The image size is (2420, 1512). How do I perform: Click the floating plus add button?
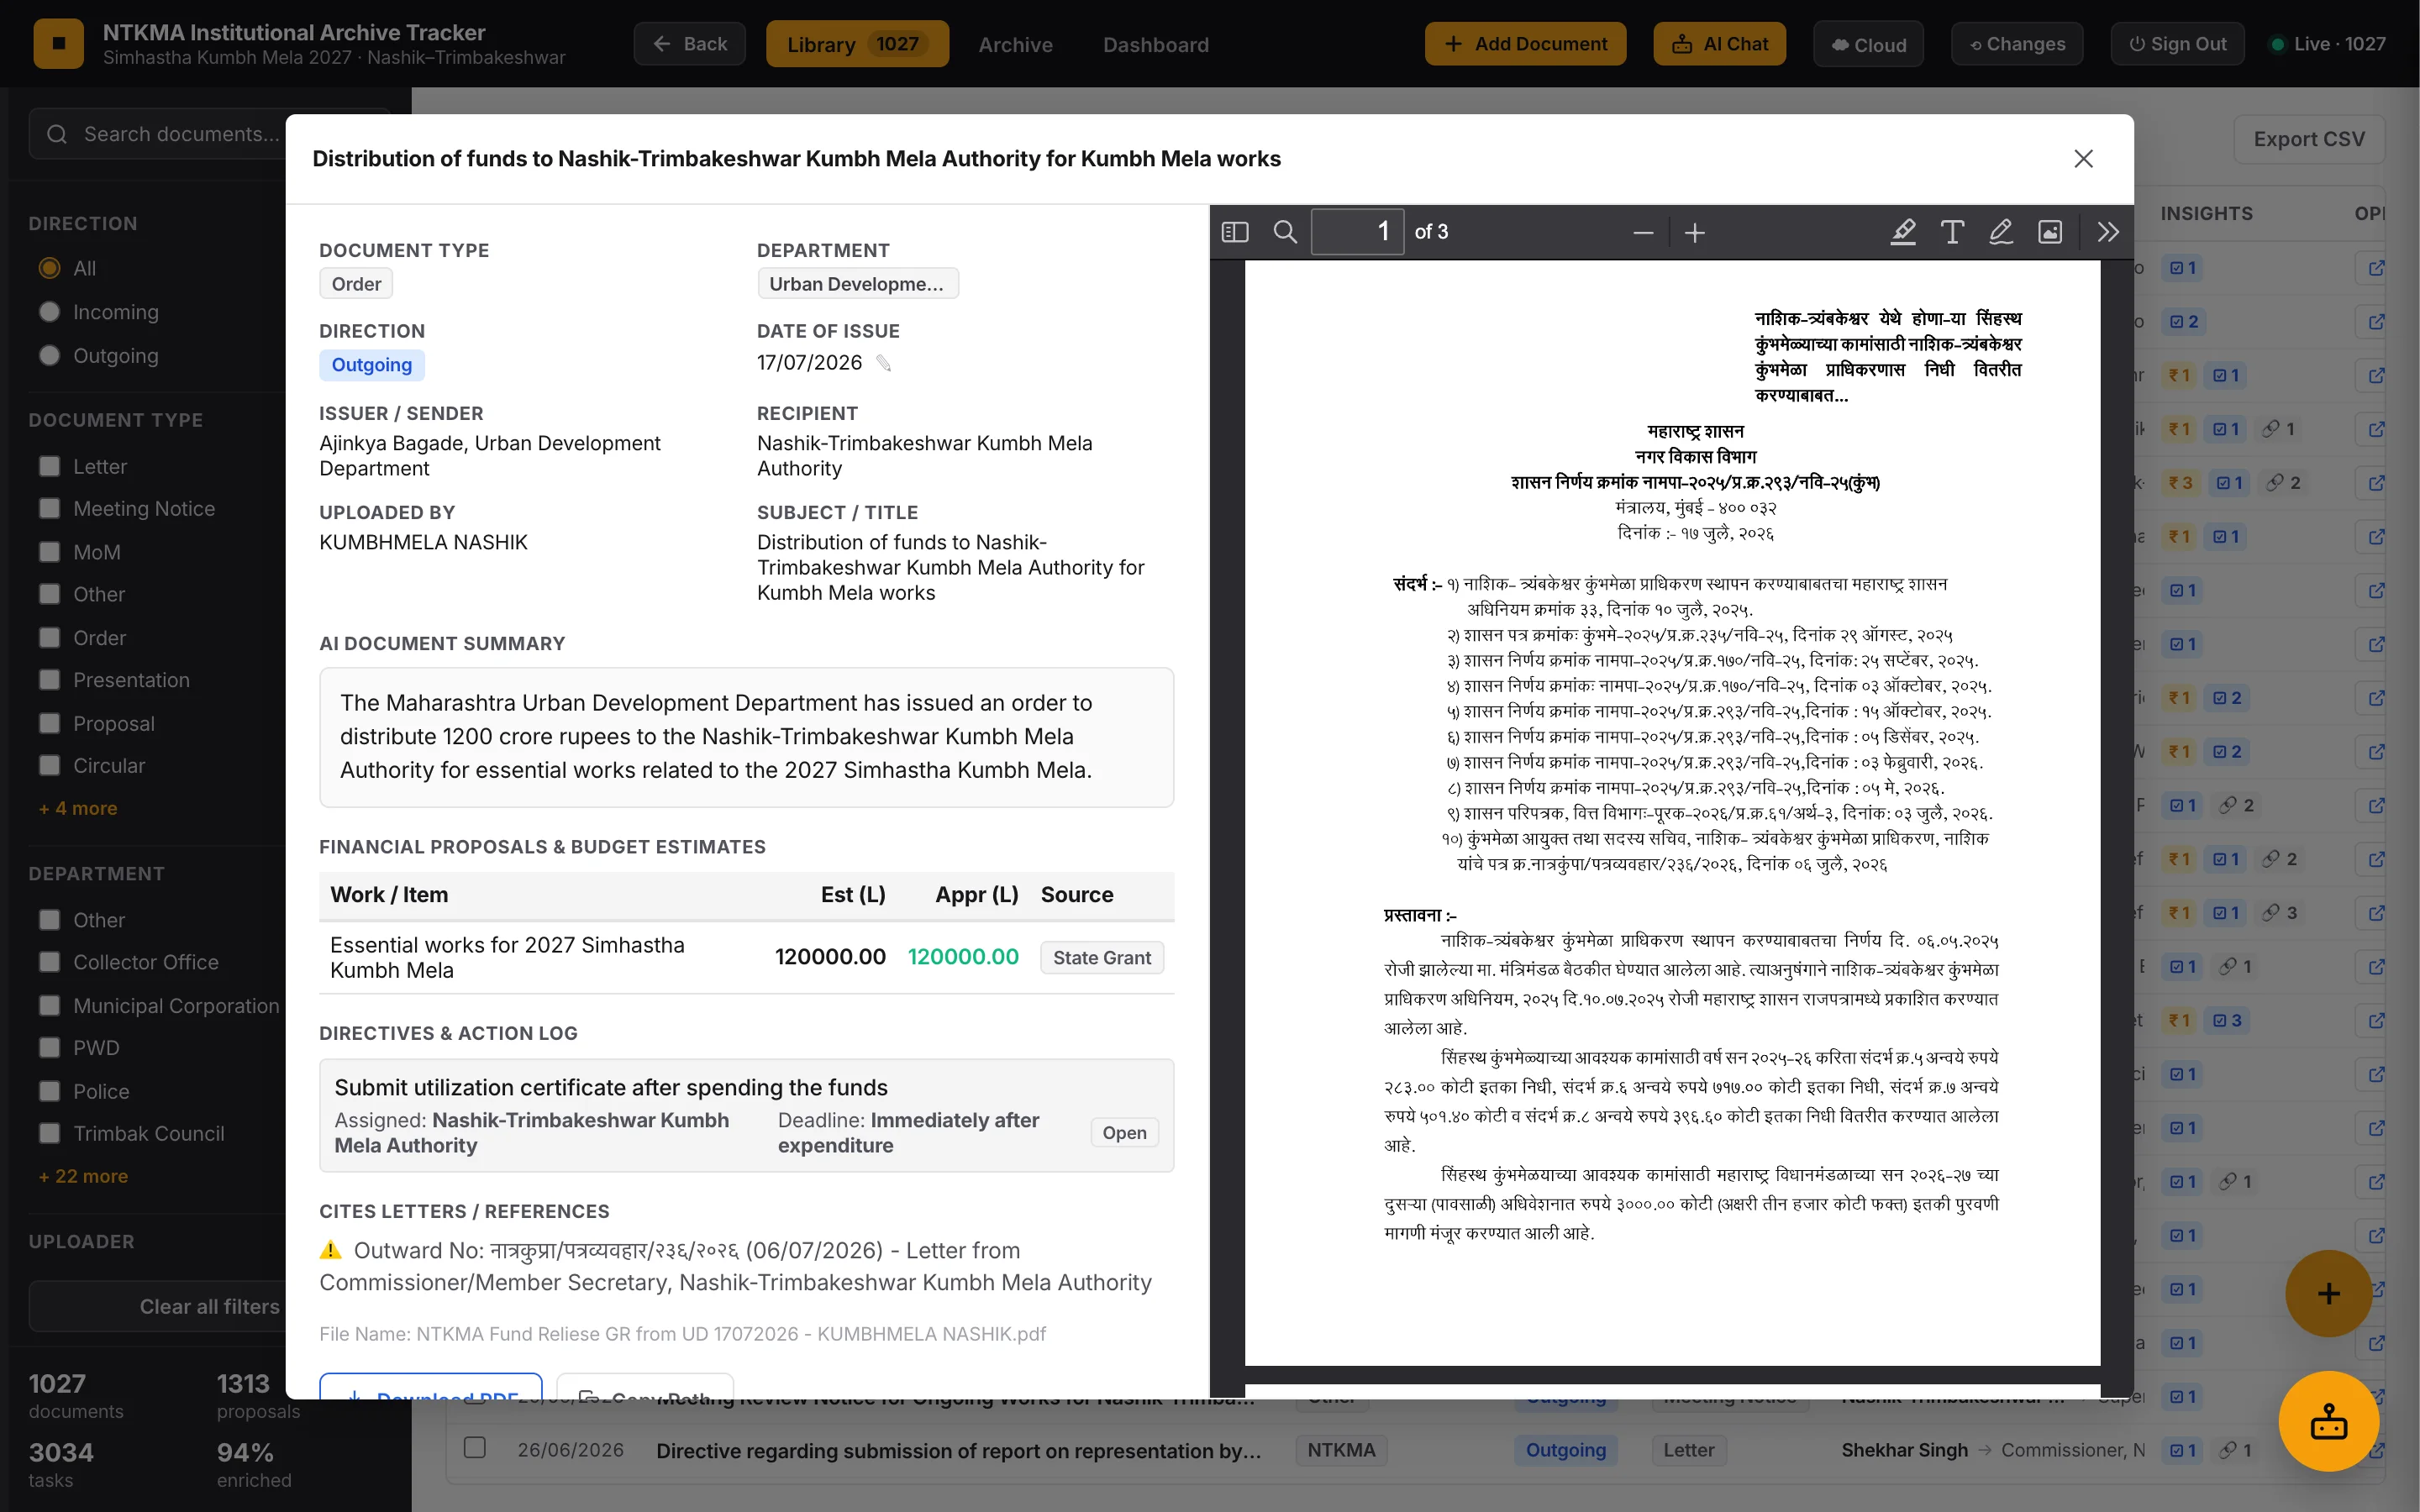(2328, 1293)
